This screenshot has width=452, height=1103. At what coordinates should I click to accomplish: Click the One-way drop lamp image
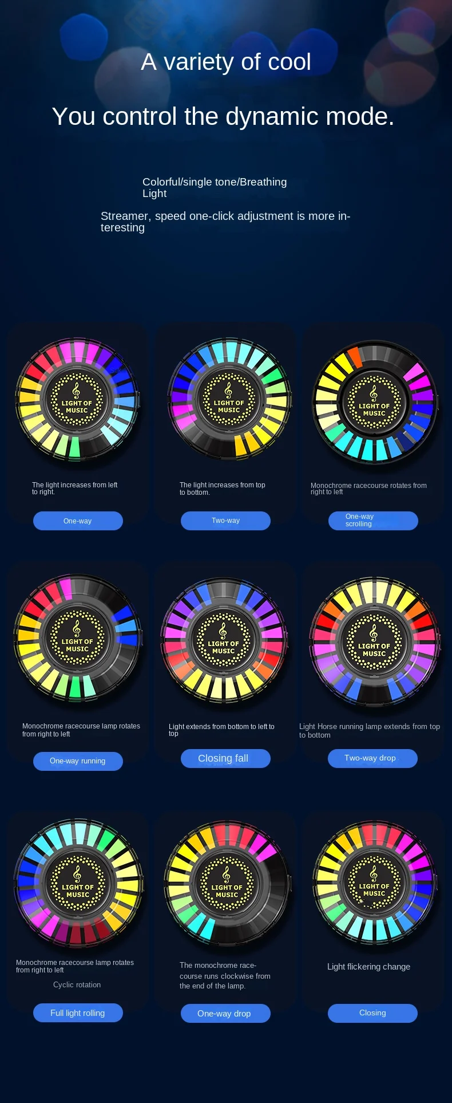click(x=227, y=883)
